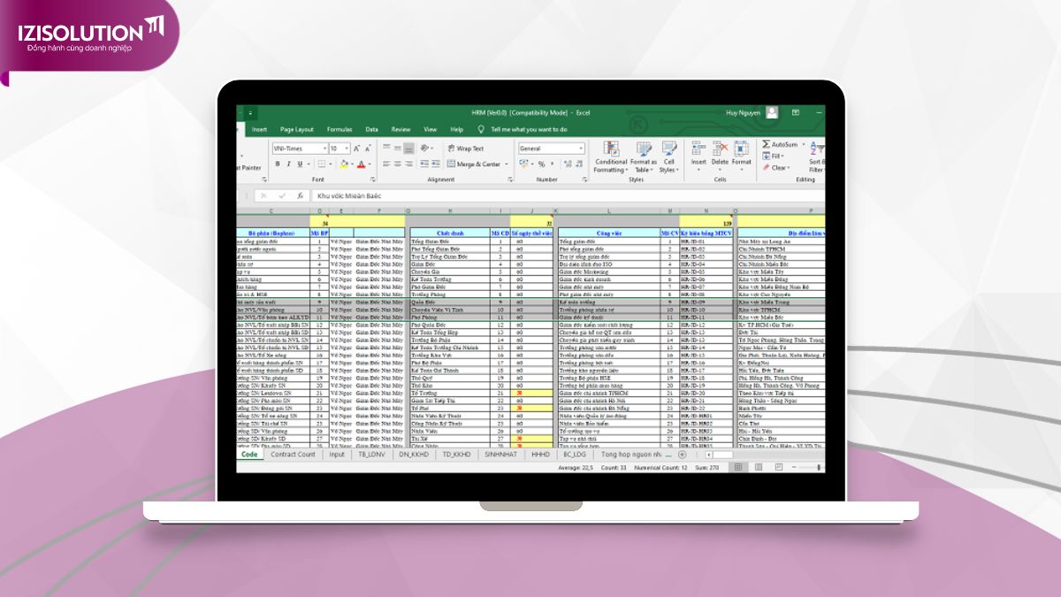This screenshot has height=597, width=1061.
Task: Click the Insert Function fx icon
Action: pyautogui.click(x=301, y=195)
